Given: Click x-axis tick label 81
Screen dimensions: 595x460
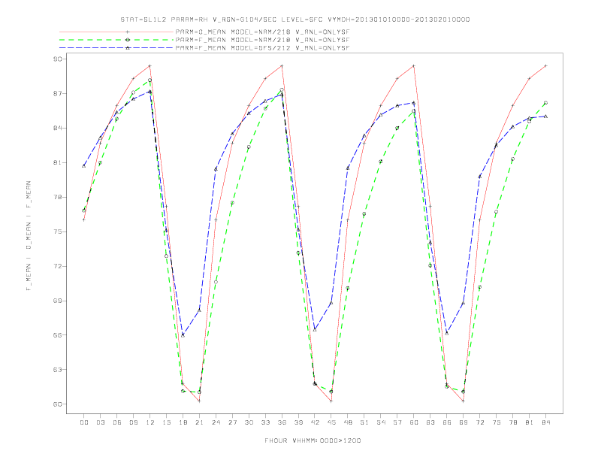Looking at the screenshot, I should pyautogui.click(x=530, y=422).
